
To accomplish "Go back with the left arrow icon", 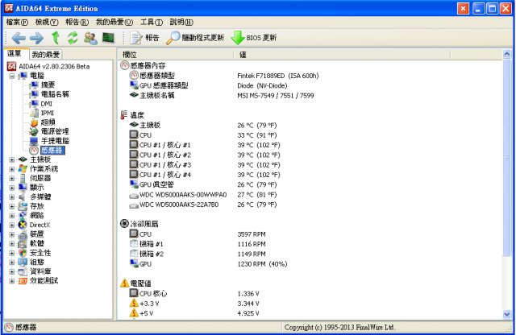I will [x=19, y=38].
